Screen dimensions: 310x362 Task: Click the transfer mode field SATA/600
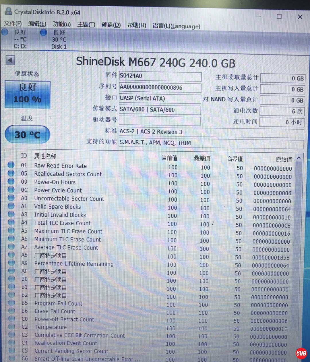tap(160, 109)
